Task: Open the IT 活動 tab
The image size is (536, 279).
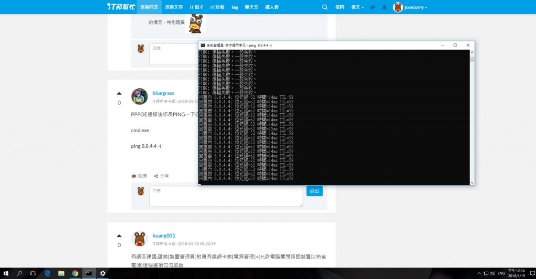Action: pyautogui.click(x=217, y=7)
